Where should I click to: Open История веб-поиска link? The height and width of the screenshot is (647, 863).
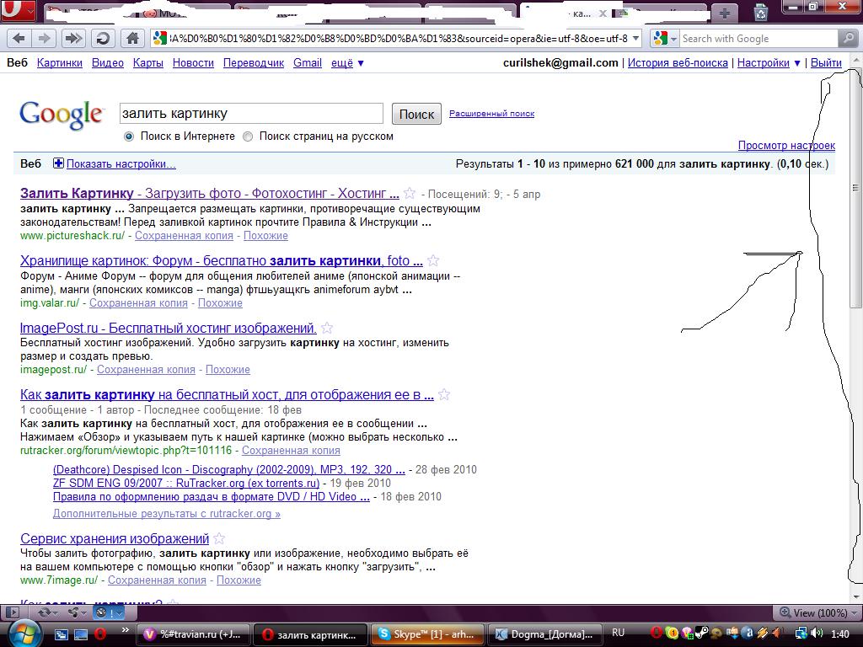click(x=678, y=62)
